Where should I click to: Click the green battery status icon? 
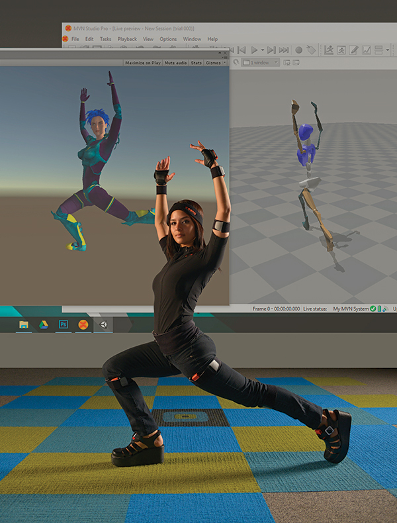[x=379, y=309]
